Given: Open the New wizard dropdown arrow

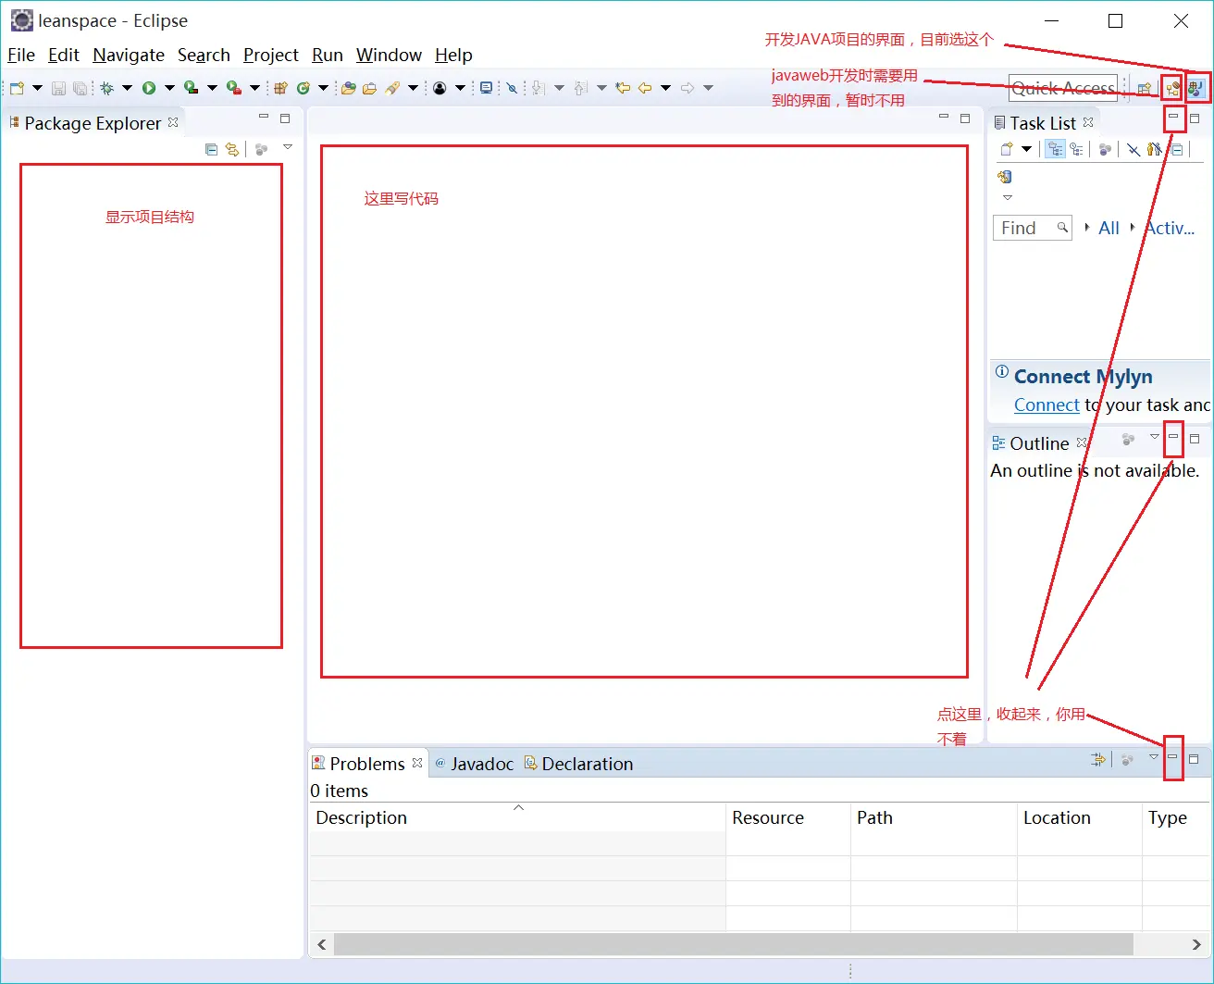Looking at the screenshot, I should tap(37, 88).
